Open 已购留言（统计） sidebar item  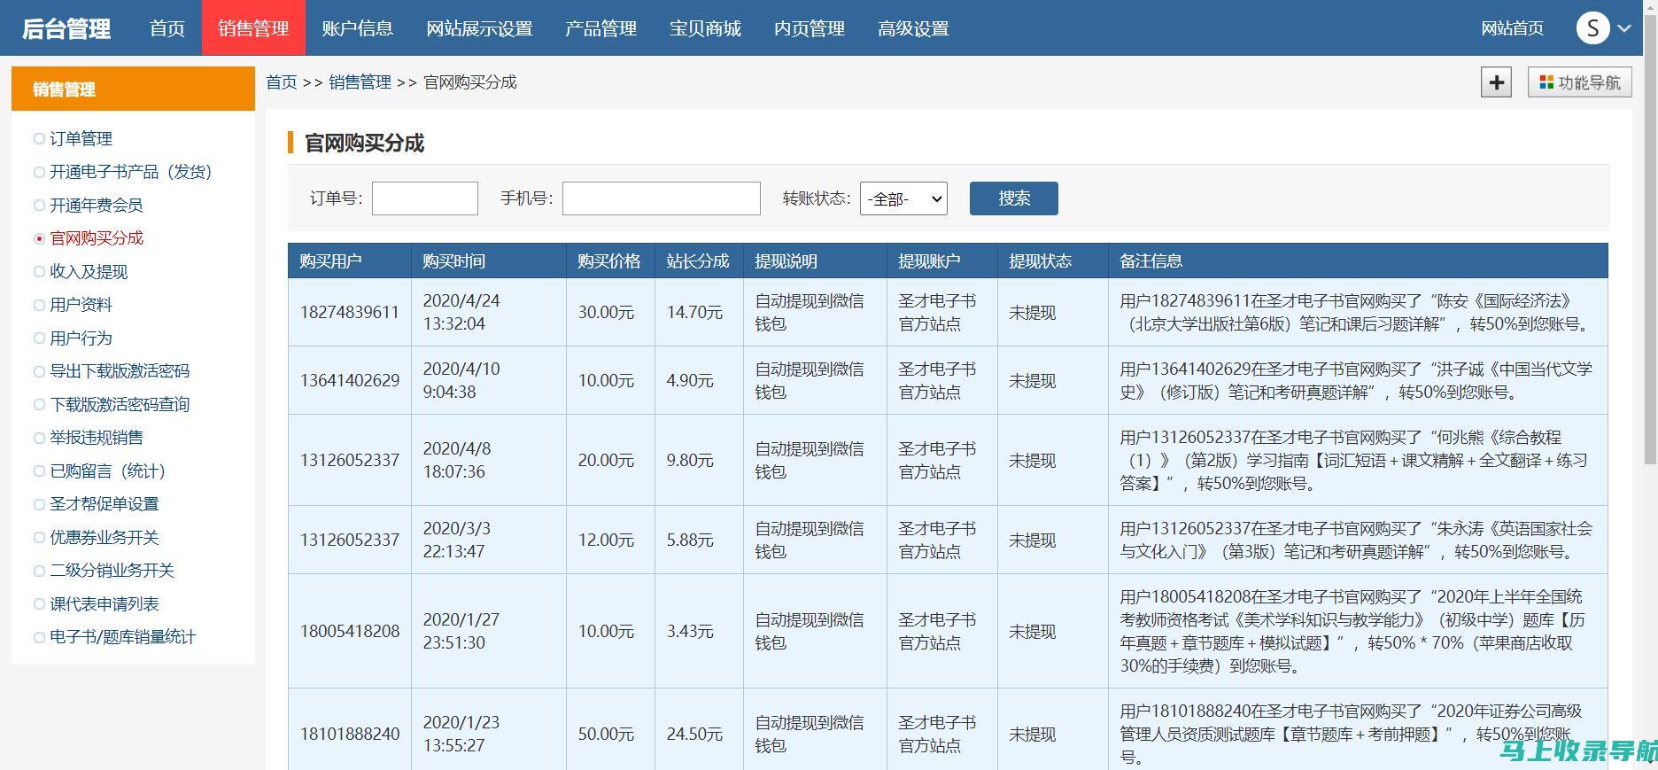click(107, 471)
